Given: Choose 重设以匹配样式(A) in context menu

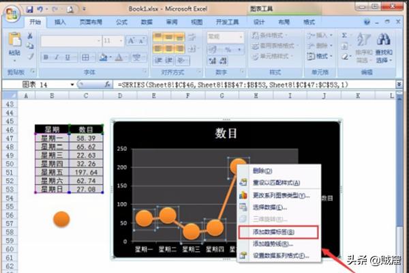Looking at the screenshot, I should click(x=279, y=183).
